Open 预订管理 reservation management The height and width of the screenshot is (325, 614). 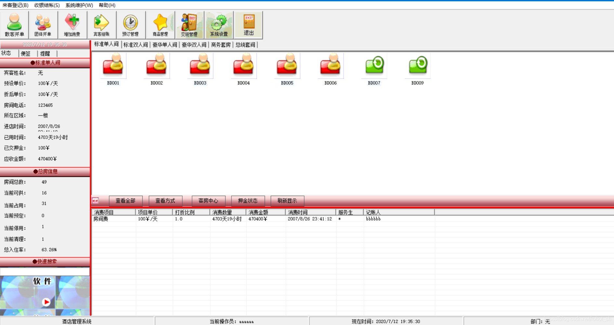(x=131, y=25)
